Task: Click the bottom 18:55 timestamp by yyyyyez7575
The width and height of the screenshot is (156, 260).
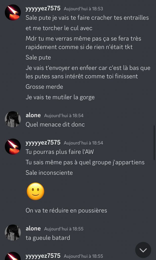Action: pyautogui.click(x=83, y=256)
